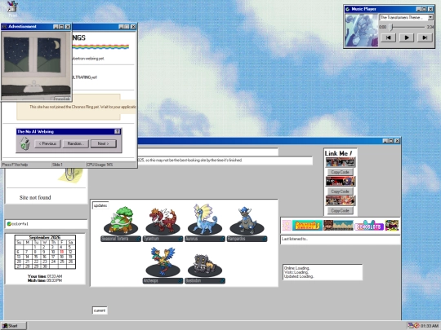Go to Previous site in No AI Webring
Viewport: 441px width, 330px height.
pyautogui.click(x=47, y=143)
